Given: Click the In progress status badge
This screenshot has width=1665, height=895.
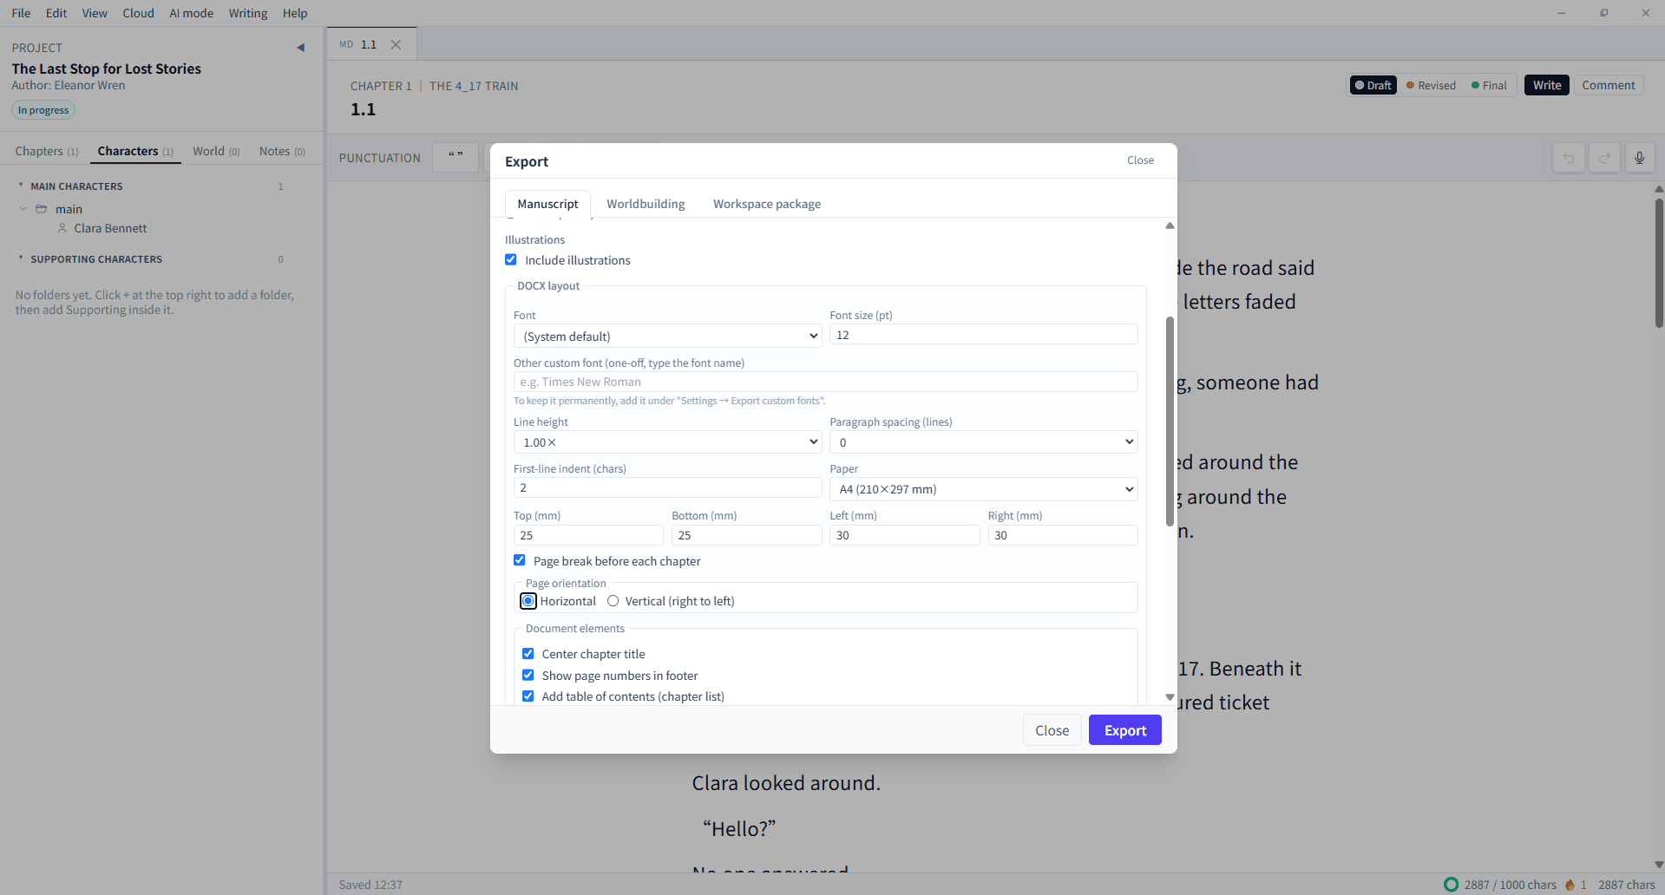Looking at the screenshot, I should point(43,110).
